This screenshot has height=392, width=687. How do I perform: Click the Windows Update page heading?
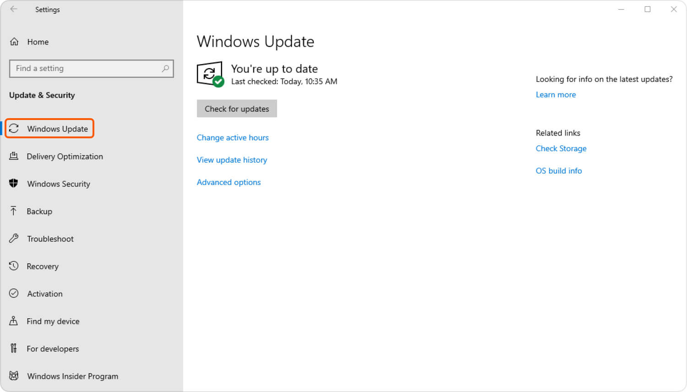tap(256, 42)
